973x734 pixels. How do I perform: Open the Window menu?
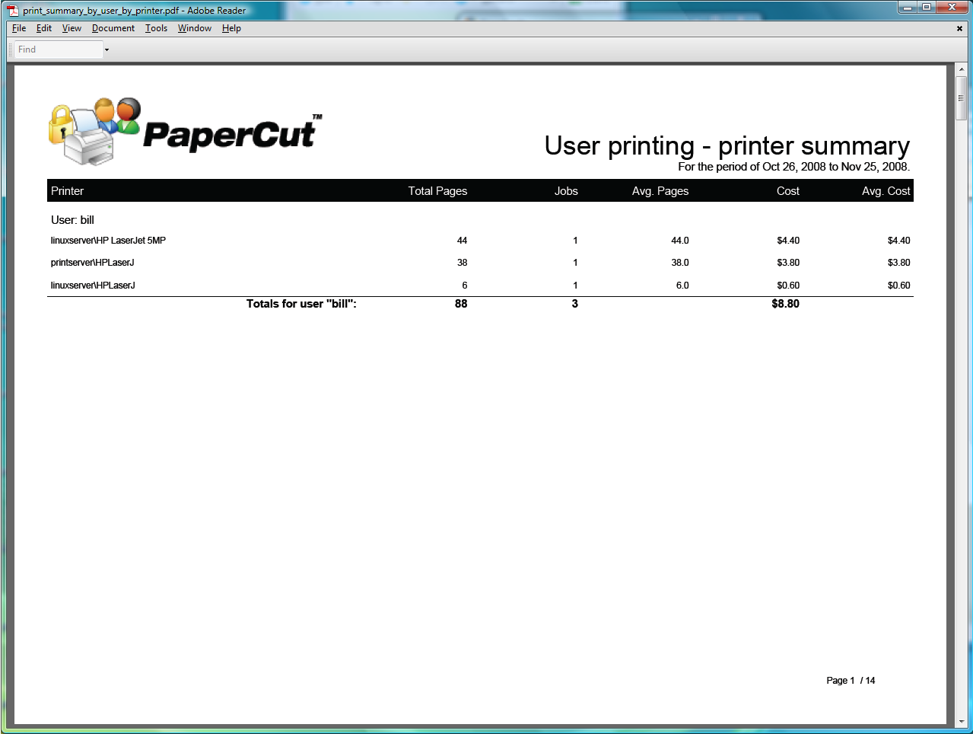195,28
